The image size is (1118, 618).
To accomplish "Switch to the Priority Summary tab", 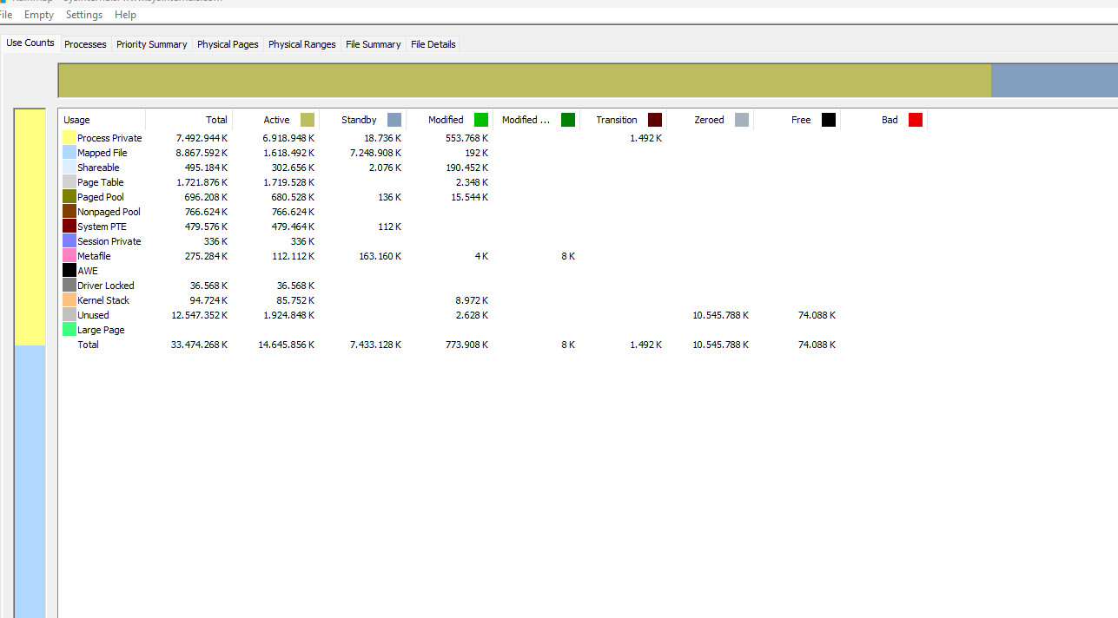I will pos(152,44).
